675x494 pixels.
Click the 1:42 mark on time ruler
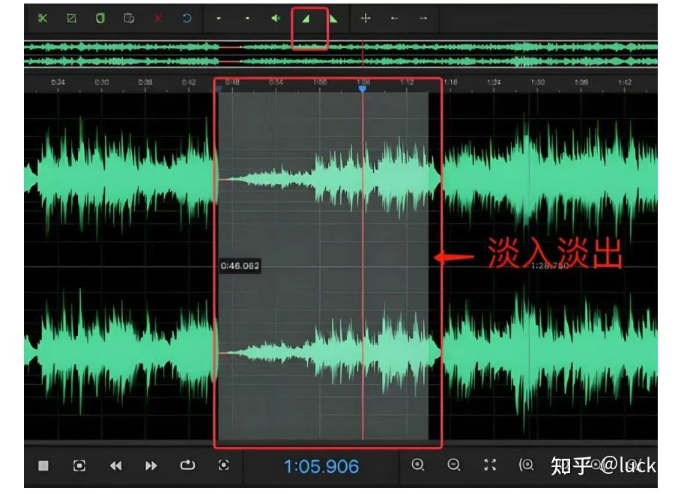coord(625,82)
